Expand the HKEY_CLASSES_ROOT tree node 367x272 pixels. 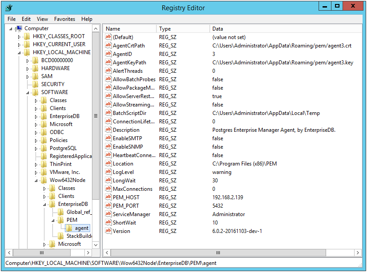click(19, 36)
